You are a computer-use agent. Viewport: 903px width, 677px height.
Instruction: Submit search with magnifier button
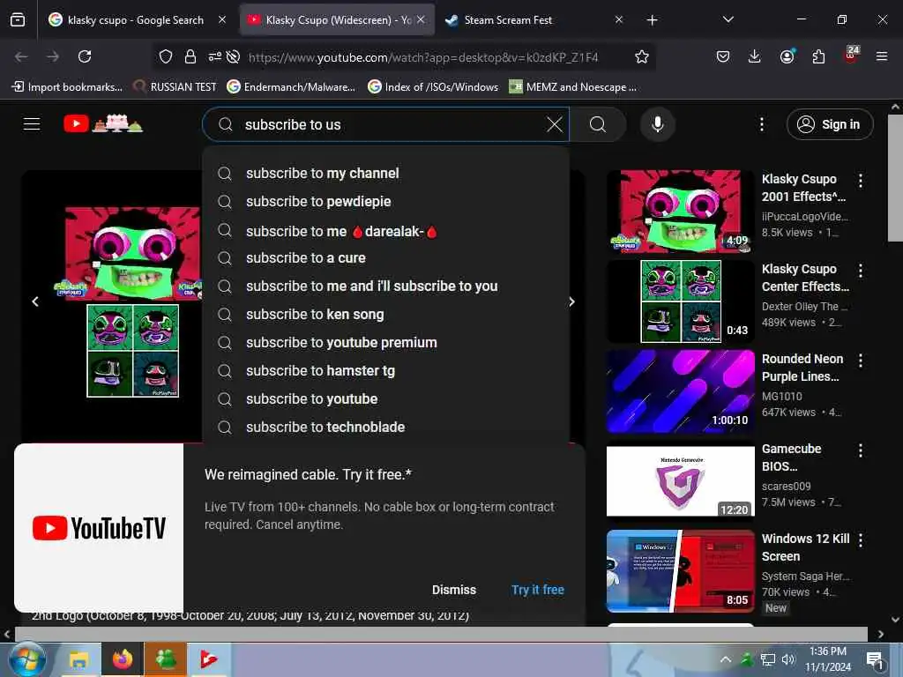(x=598, y=124)
